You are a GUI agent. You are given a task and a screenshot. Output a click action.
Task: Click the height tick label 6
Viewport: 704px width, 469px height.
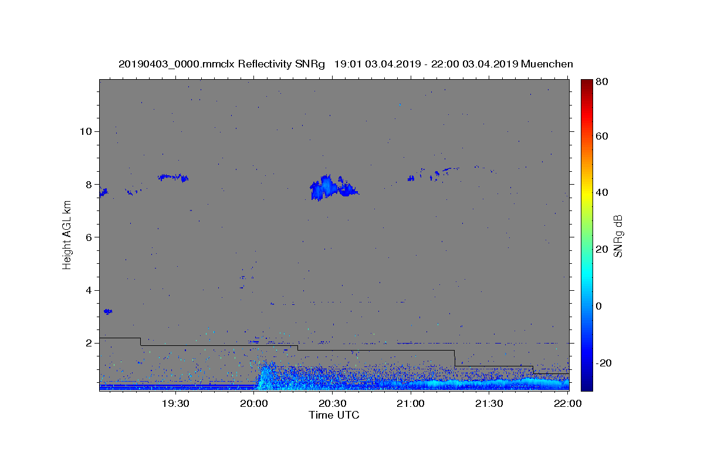tap(87, 237)
